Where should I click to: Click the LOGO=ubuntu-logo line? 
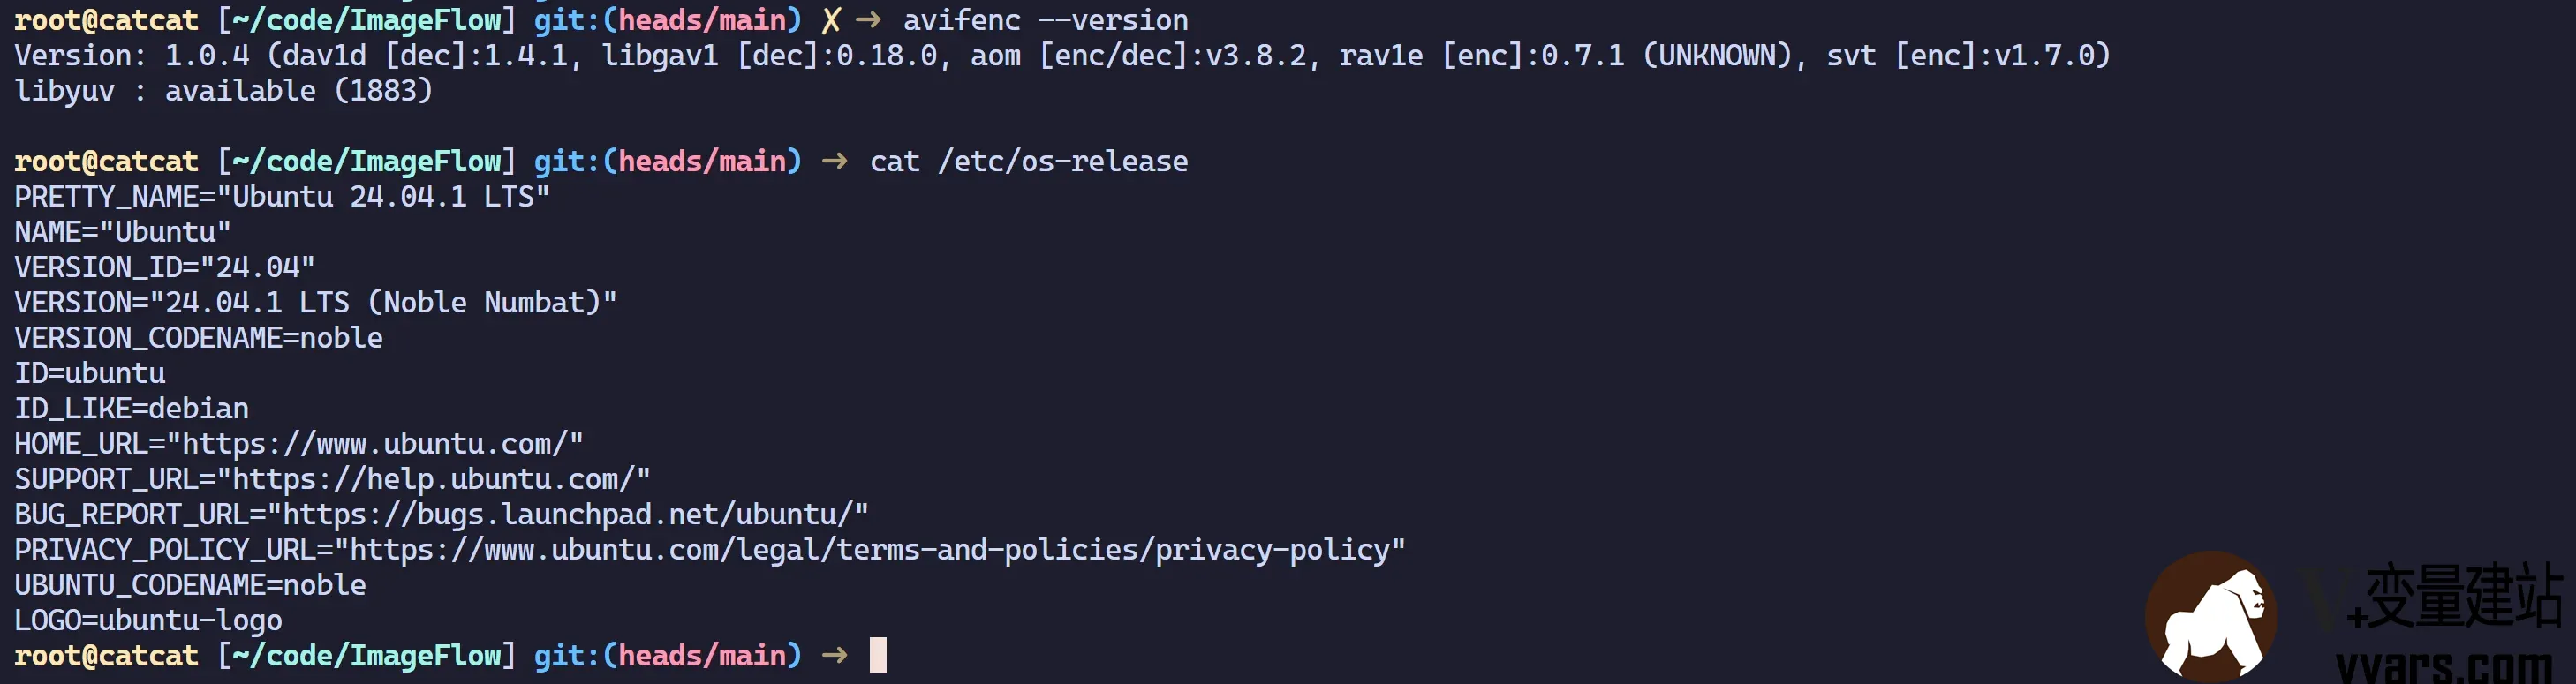pyautogui.click(x=148, y=620)
